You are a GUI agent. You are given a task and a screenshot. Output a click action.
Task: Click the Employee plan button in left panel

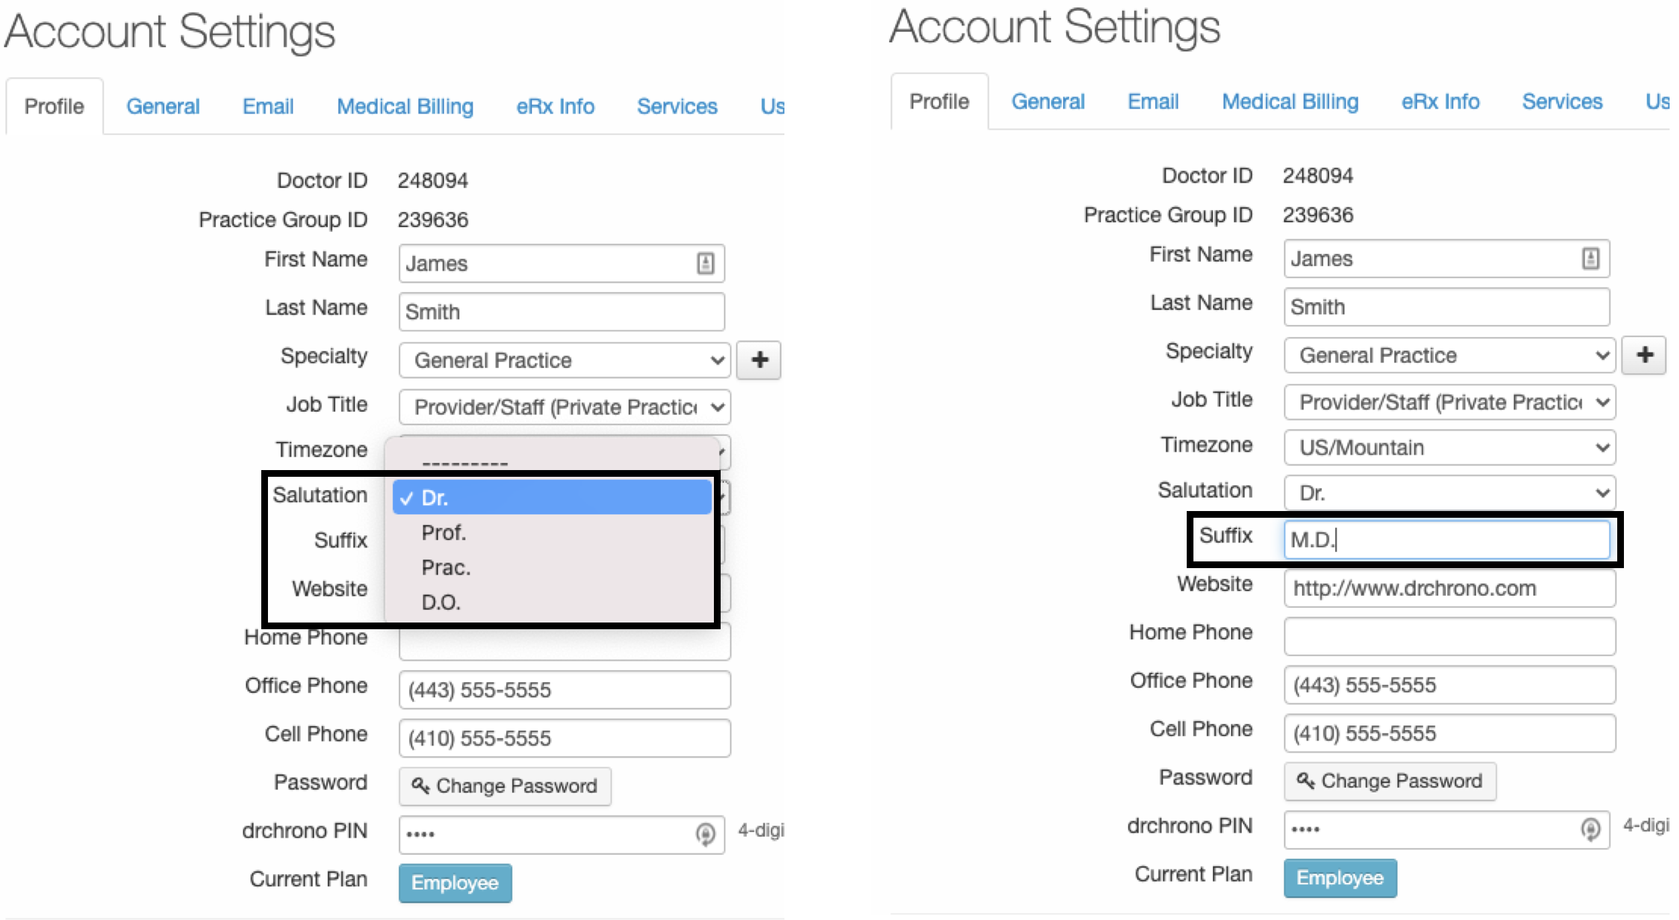click(455, 882)
